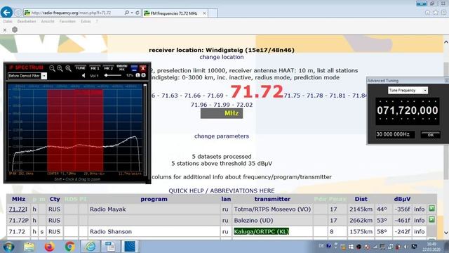
Task: Open the change parameters link
Action: [x=222, y=136]
